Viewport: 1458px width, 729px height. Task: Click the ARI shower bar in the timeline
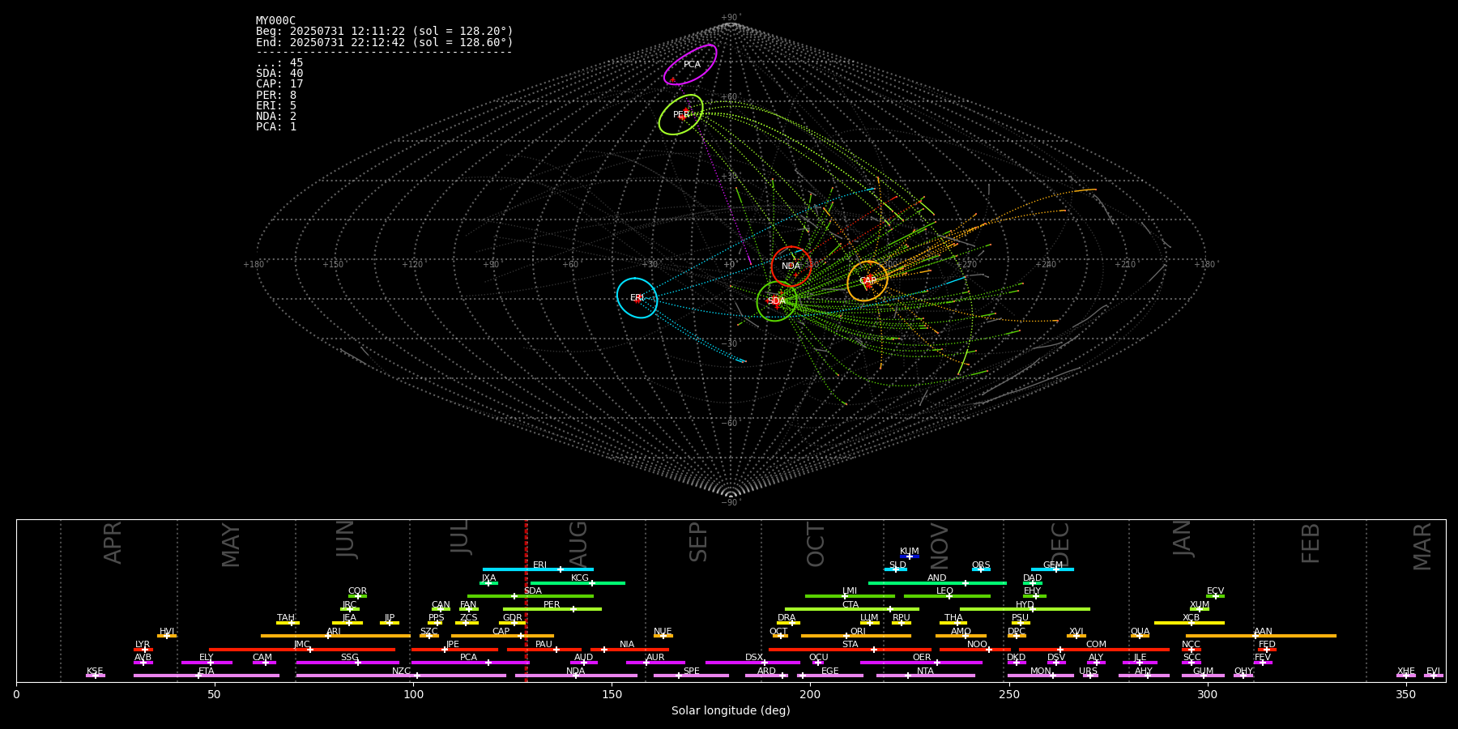click(x=335, y=636)
